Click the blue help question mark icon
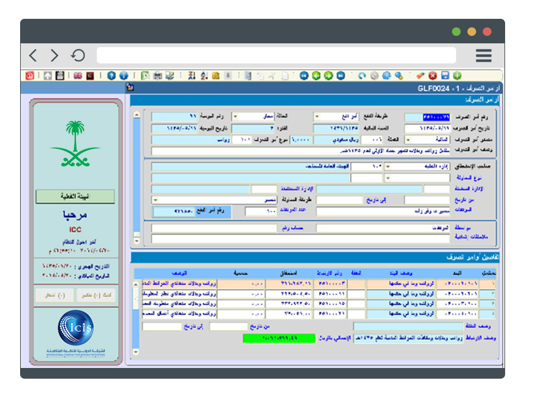Image resolution: width=534 pixels, height=395 pixels. click(111, 76)
